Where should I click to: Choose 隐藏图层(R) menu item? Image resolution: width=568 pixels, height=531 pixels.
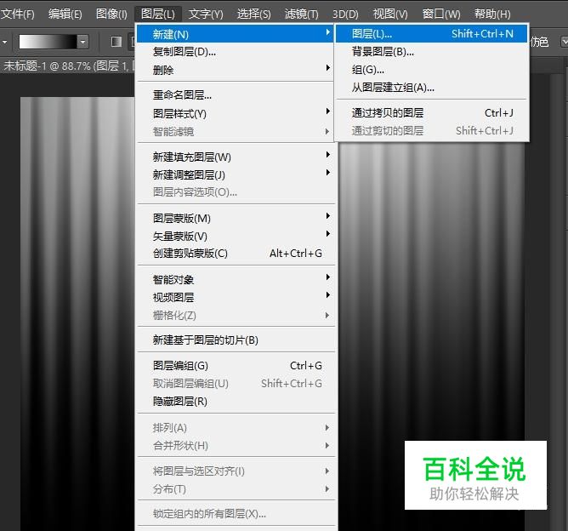(x=235, y=402)
